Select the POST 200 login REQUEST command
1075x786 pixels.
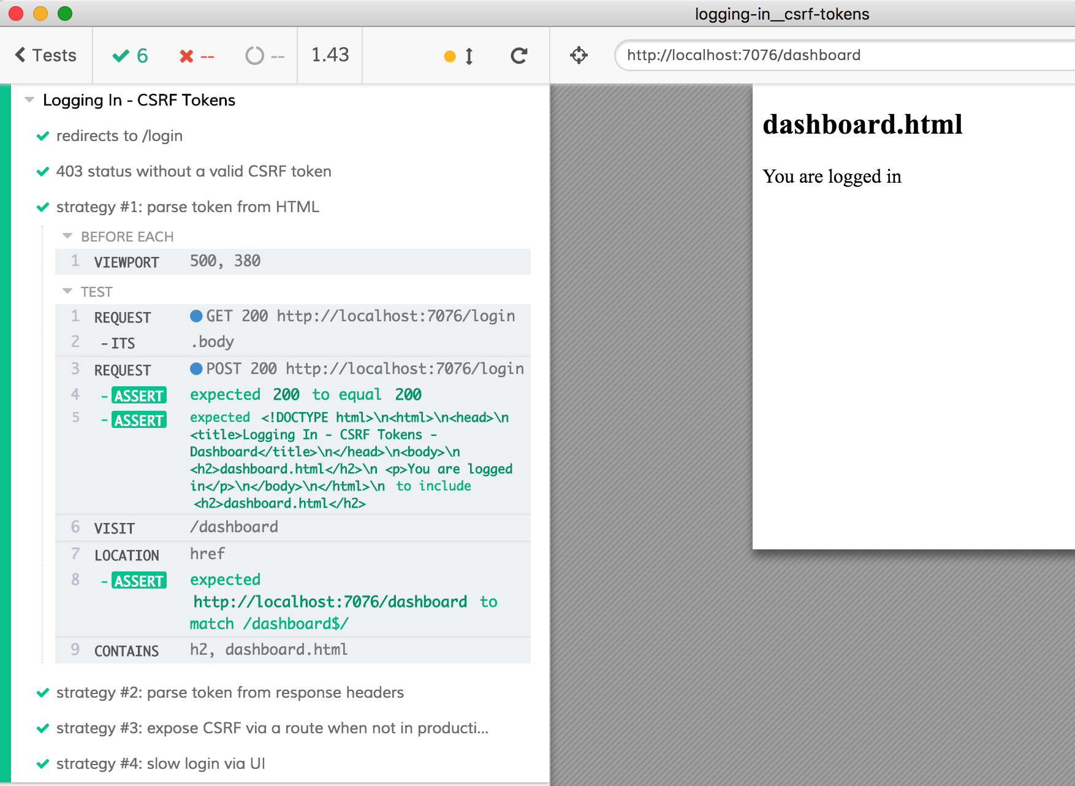[293, 370]
